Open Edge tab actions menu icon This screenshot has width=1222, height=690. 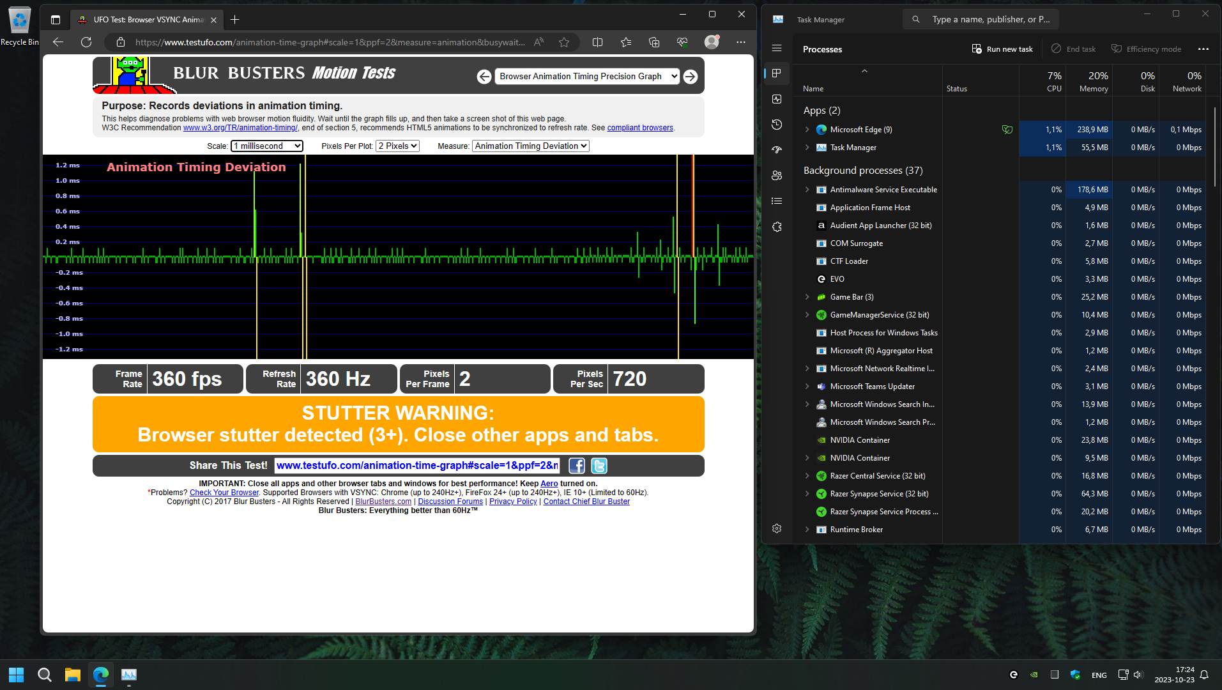[56, 20]
